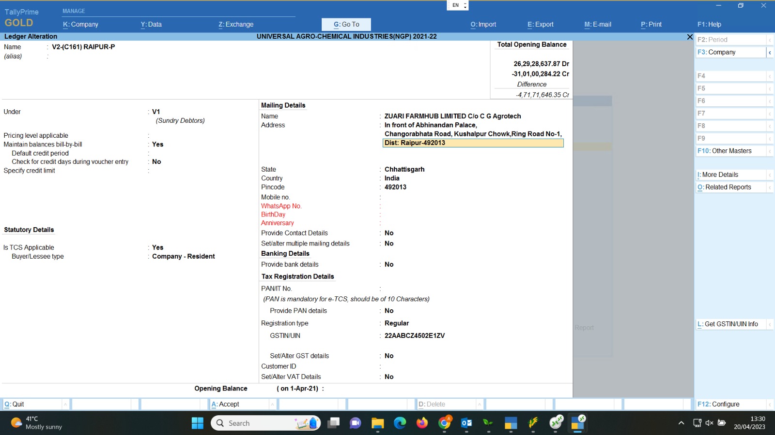The width and height of the screenshot is (775, 435).
Task: Click the L: Get GSTIN/UIN Info button
Action: coord(731,324)
